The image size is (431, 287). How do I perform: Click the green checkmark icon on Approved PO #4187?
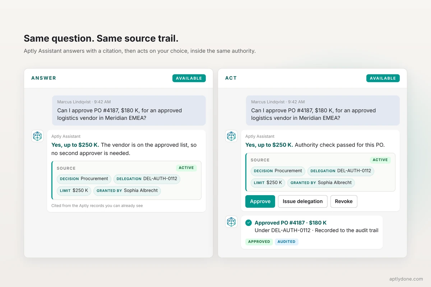[x=249, y=223]
